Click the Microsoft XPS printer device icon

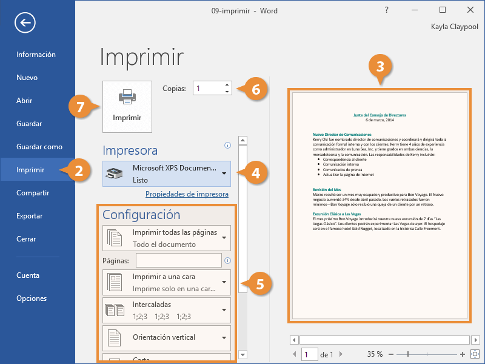[x=114, y=174]
